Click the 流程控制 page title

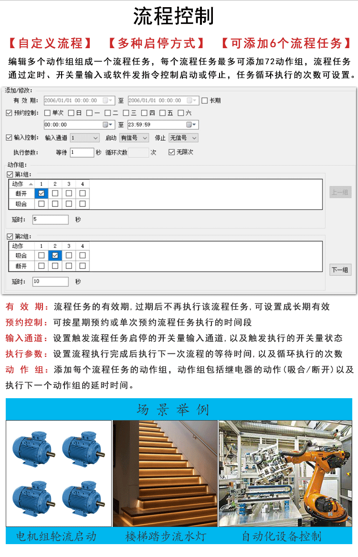[x=173, y=16]
